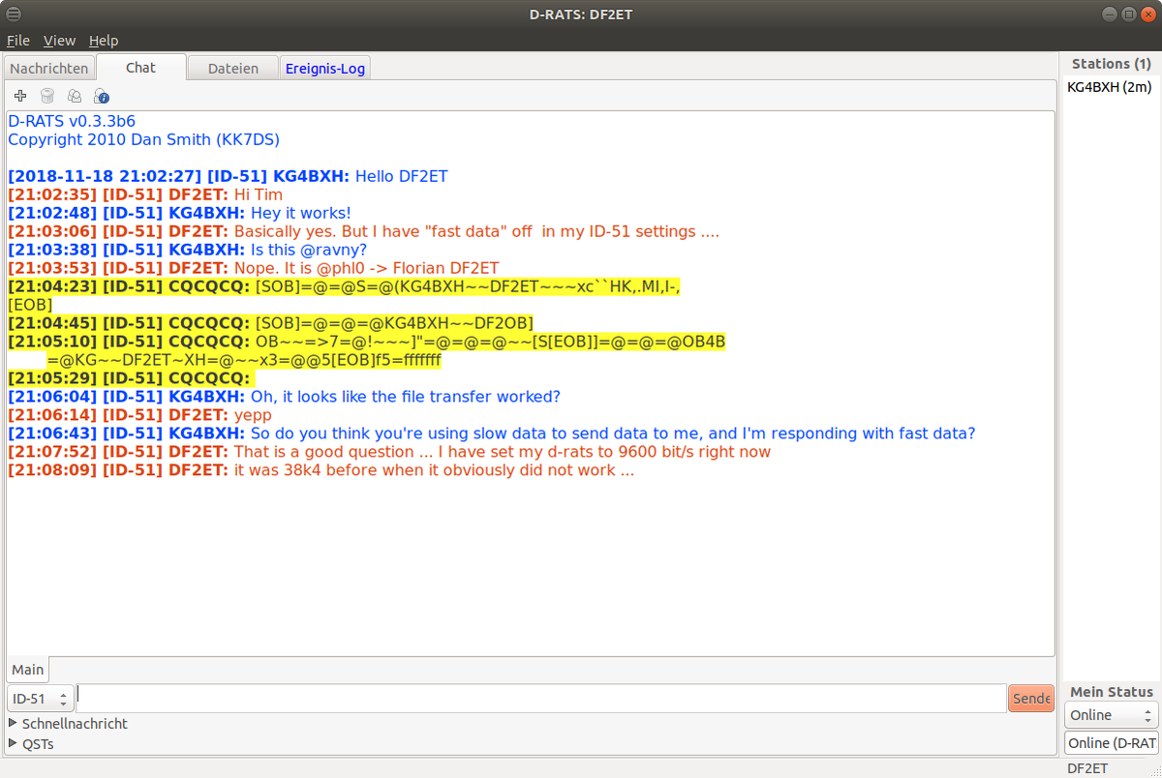
Task: Click the 21:05:29 empty CQCQCQ line
Action: click(131, 378)
